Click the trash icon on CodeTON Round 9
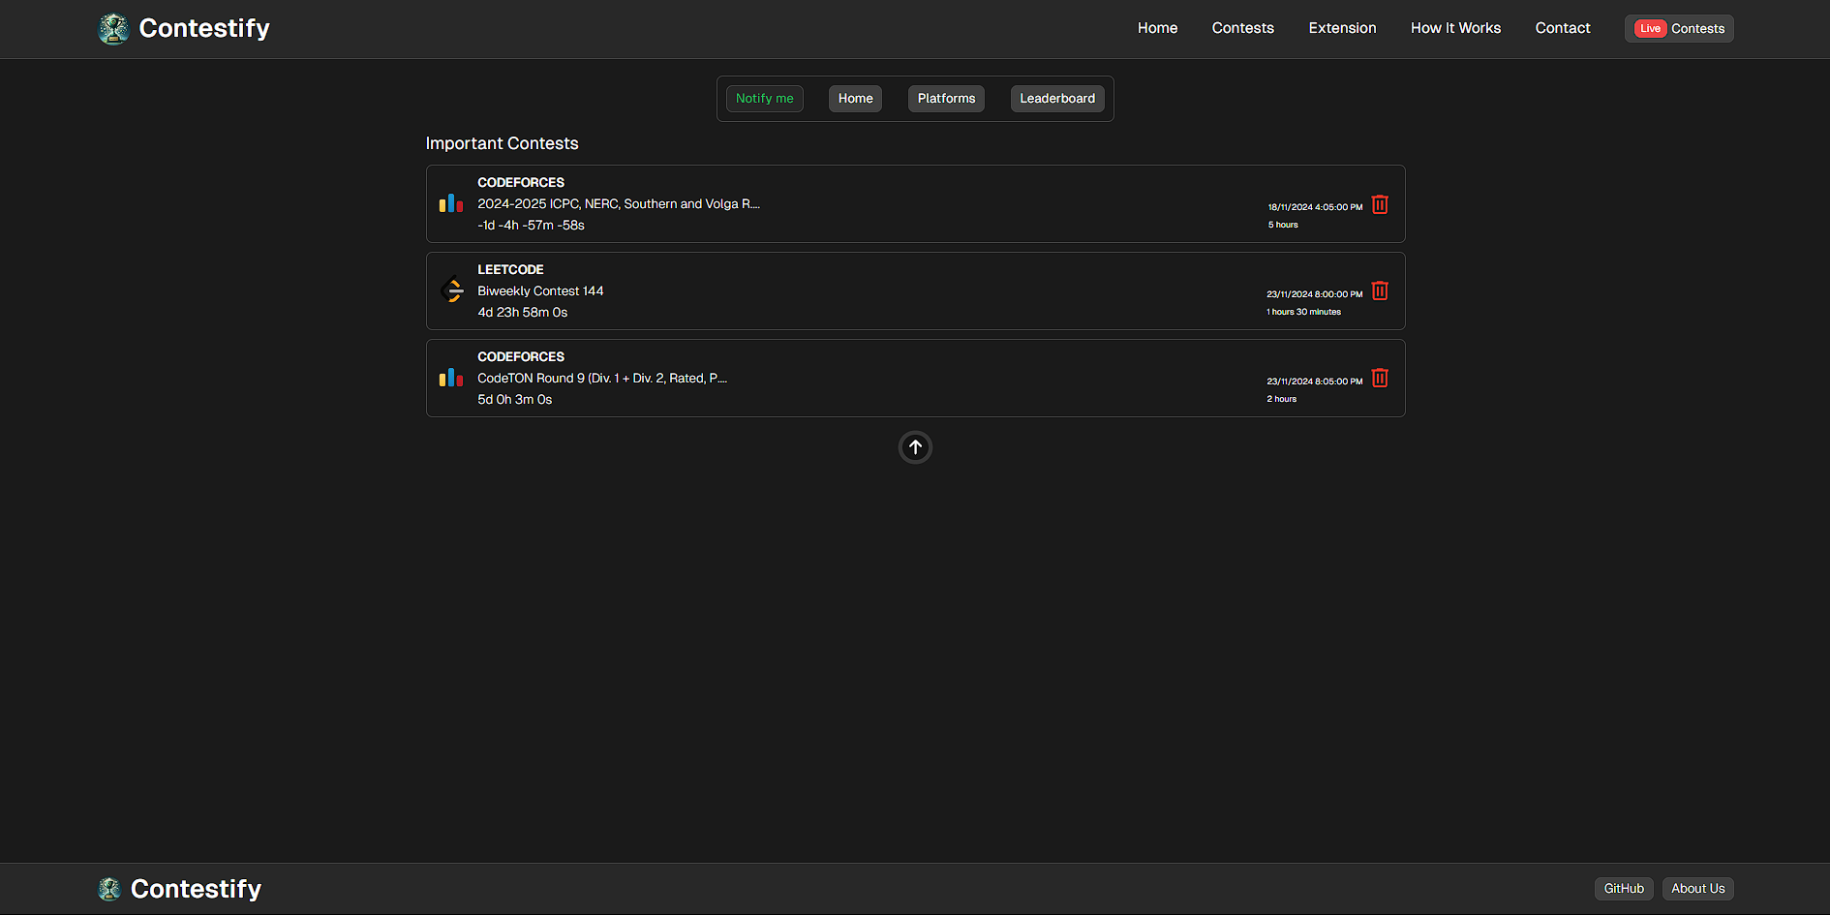 1379,378
